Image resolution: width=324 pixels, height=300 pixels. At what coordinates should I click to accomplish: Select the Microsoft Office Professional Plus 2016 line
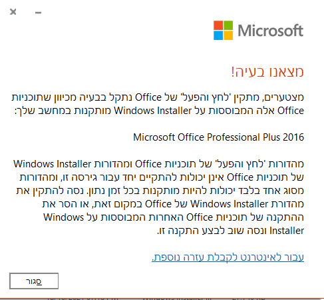point(218,137)
